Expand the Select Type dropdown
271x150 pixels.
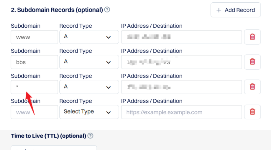89,112
